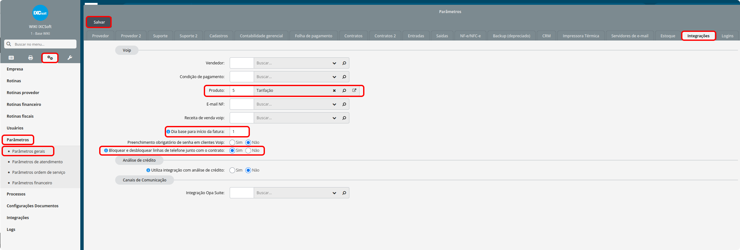Search E-mail NF using magnifier icon
740x250 pixels.
click(344, 104)
